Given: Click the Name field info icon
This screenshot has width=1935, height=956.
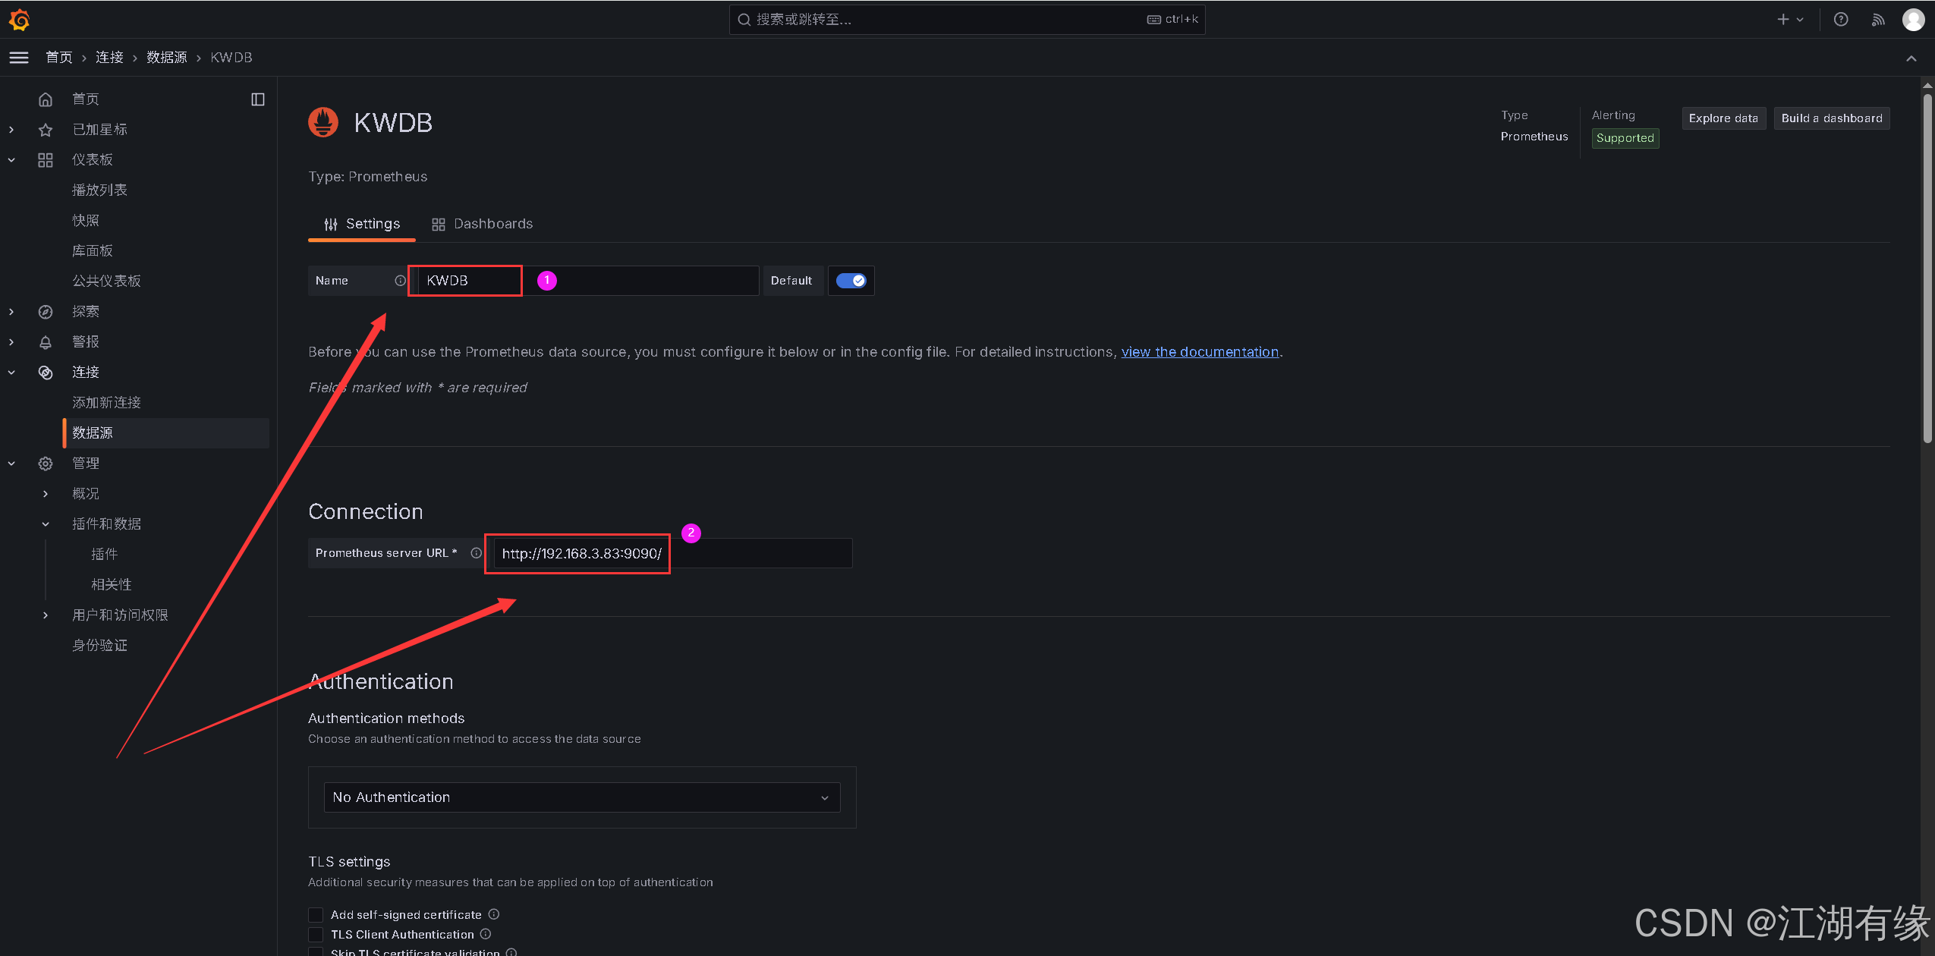Looking at the screenshot, I should coord(400,281).
